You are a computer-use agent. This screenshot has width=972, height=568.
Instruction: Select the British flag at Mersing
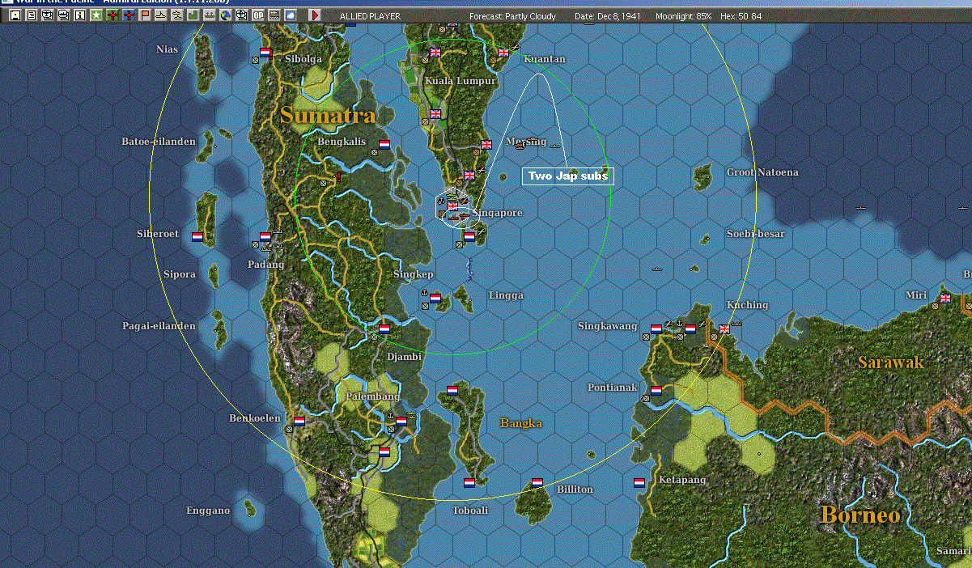point(486,145)
